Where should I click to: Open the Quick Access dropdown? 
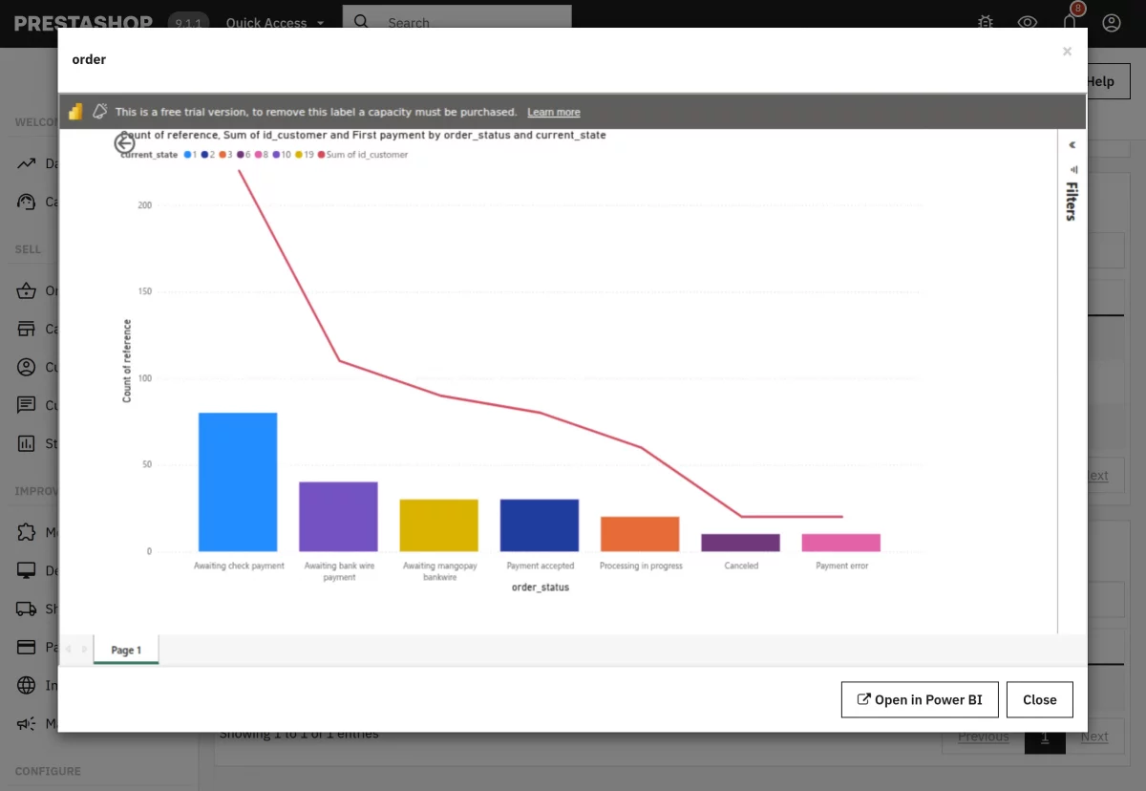[x=275, y=23]
